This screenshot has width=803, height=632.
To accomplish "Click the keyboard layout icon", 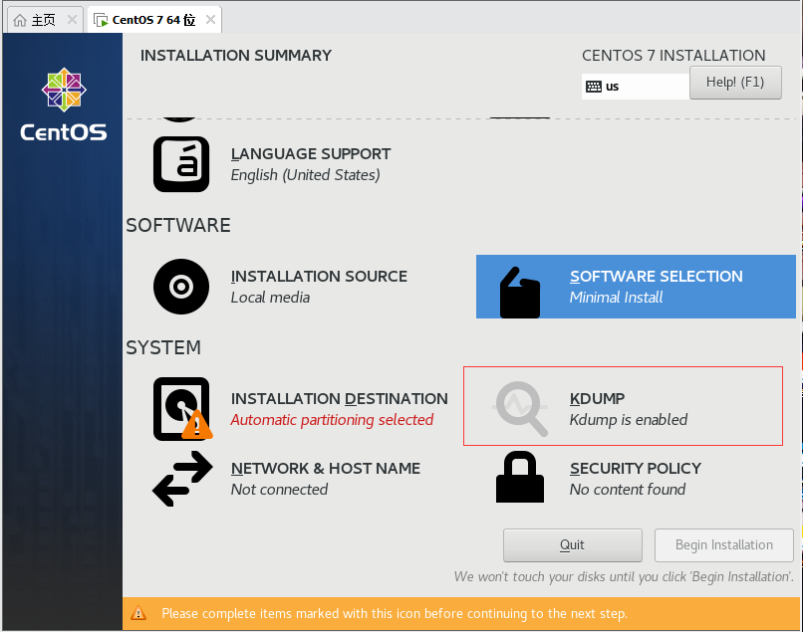I will 594,87.
